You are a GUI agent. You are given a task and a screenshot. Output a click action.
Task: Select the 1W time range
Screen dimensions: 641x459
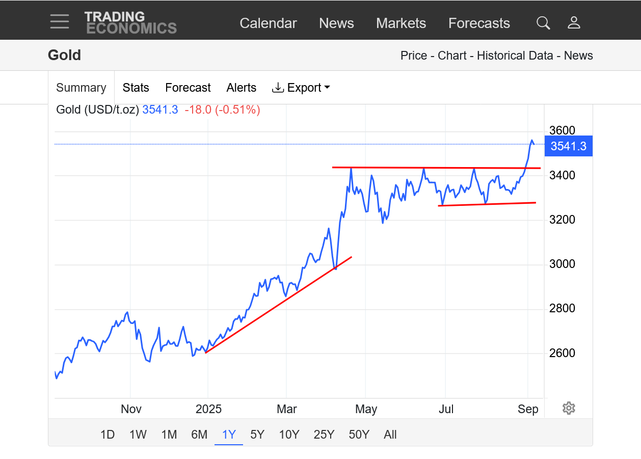pos(138,435)
